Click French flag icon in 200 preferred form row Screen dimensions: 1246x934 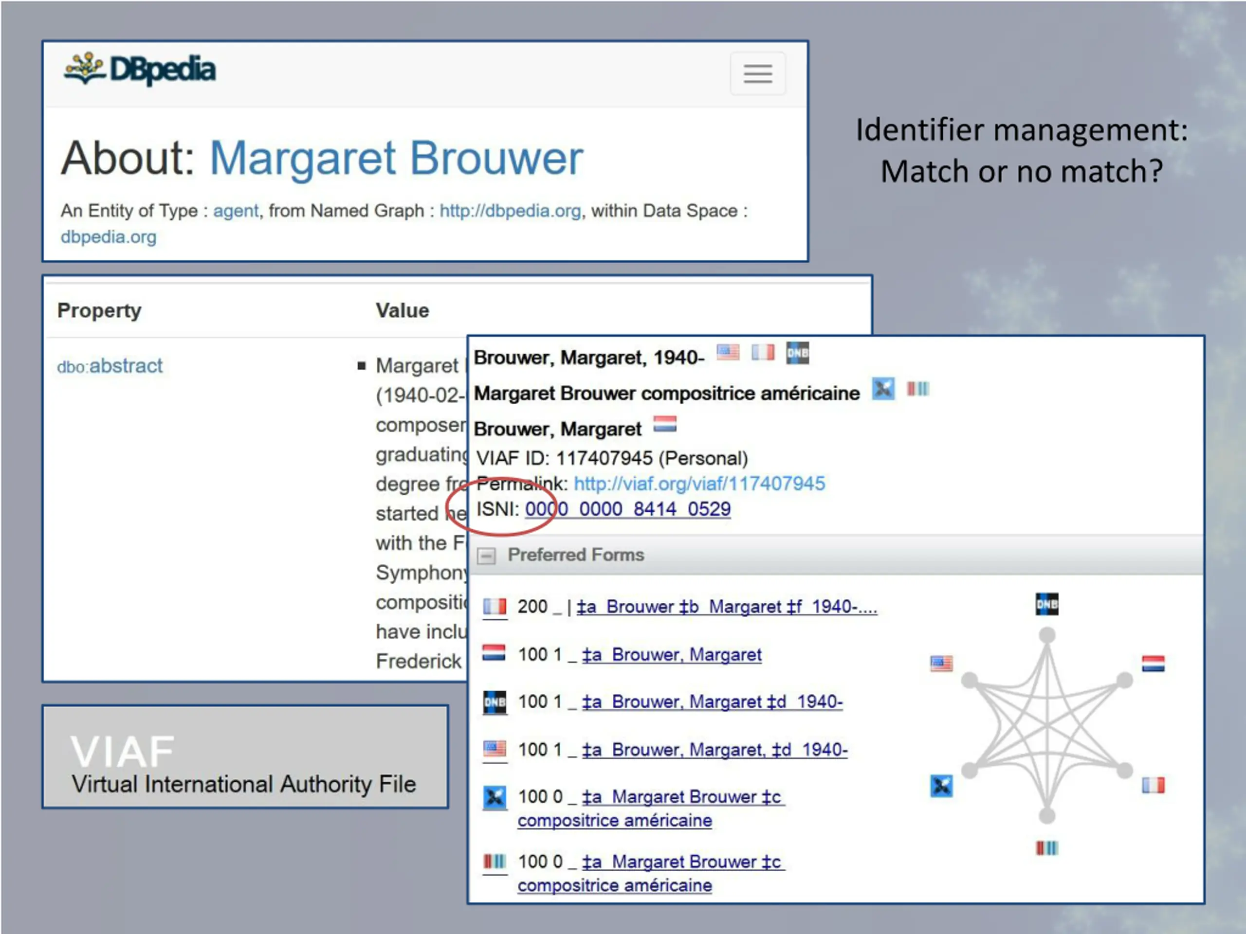(x=495, y=606)
